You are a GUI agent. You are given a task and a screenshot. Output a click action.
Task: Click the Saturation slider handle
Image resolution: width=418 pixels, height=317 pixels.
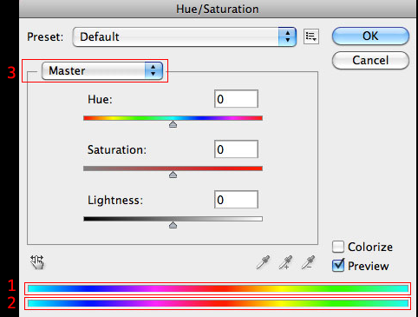pyautogui.click(x=173, y=175)
